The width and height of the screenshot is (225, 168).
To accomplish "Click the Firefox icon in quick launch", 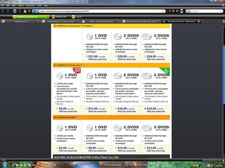I will tap(34, 165).
